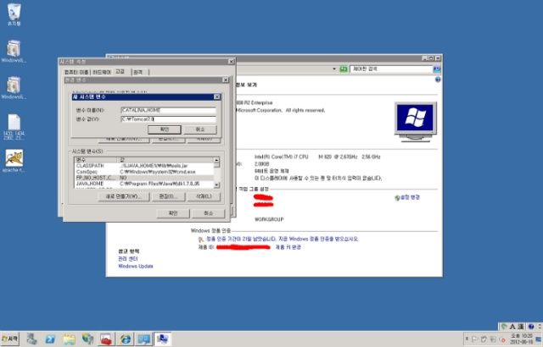Select the FP_NO_HOST_C... variable row
The image size is (543, 347).
(144, 178)
